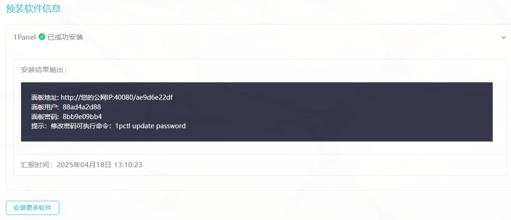
Task: Click the 安装结果输出 label
Action: pos(44,70)
